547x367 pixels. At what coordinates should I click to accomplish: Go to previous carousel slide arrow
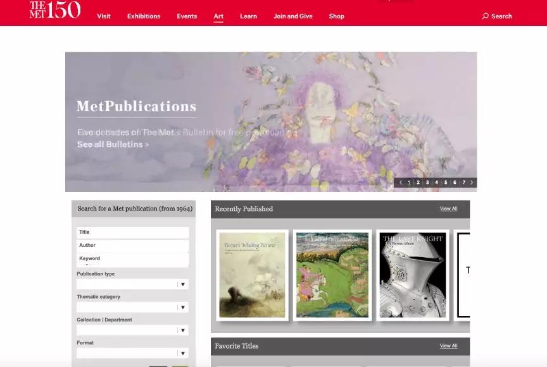(x=401, y=183)
